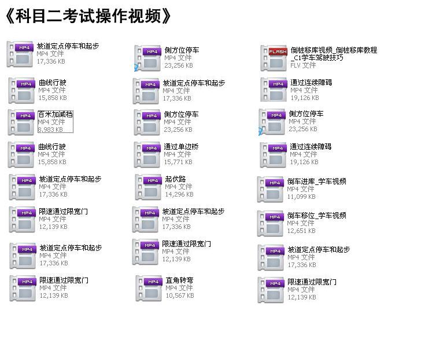432x344 pixels.
Task: Click the FLV 文件 type label
Action: [303, 65]
